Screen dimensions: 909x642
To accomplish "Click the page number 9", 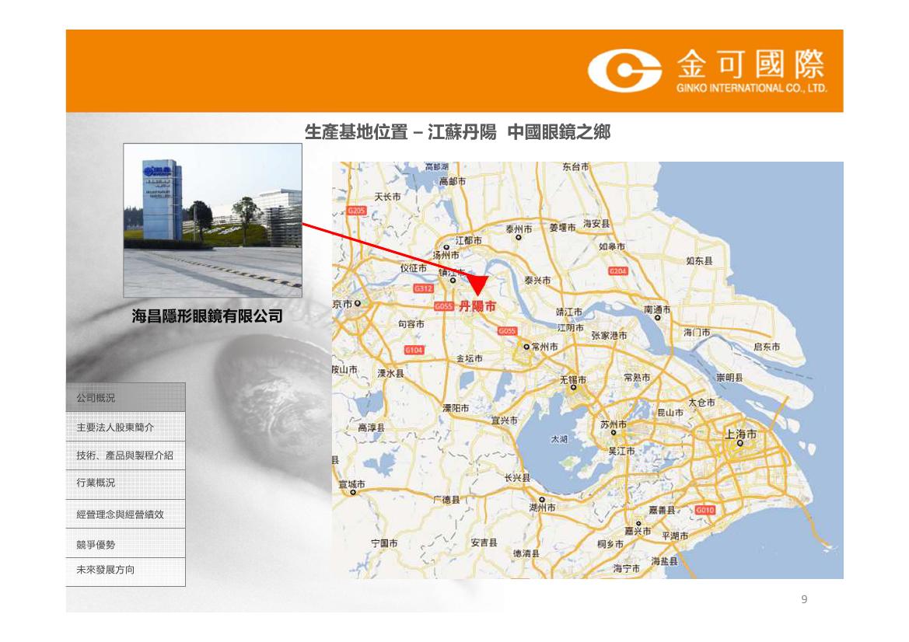I will point(804,599).
